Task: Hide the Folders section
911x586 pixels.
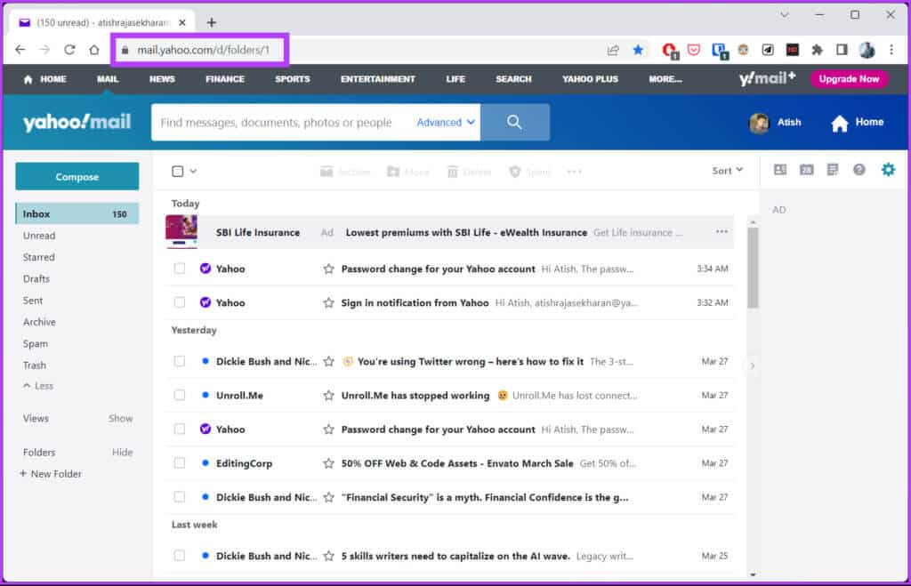Action: (x=122, y=452)
